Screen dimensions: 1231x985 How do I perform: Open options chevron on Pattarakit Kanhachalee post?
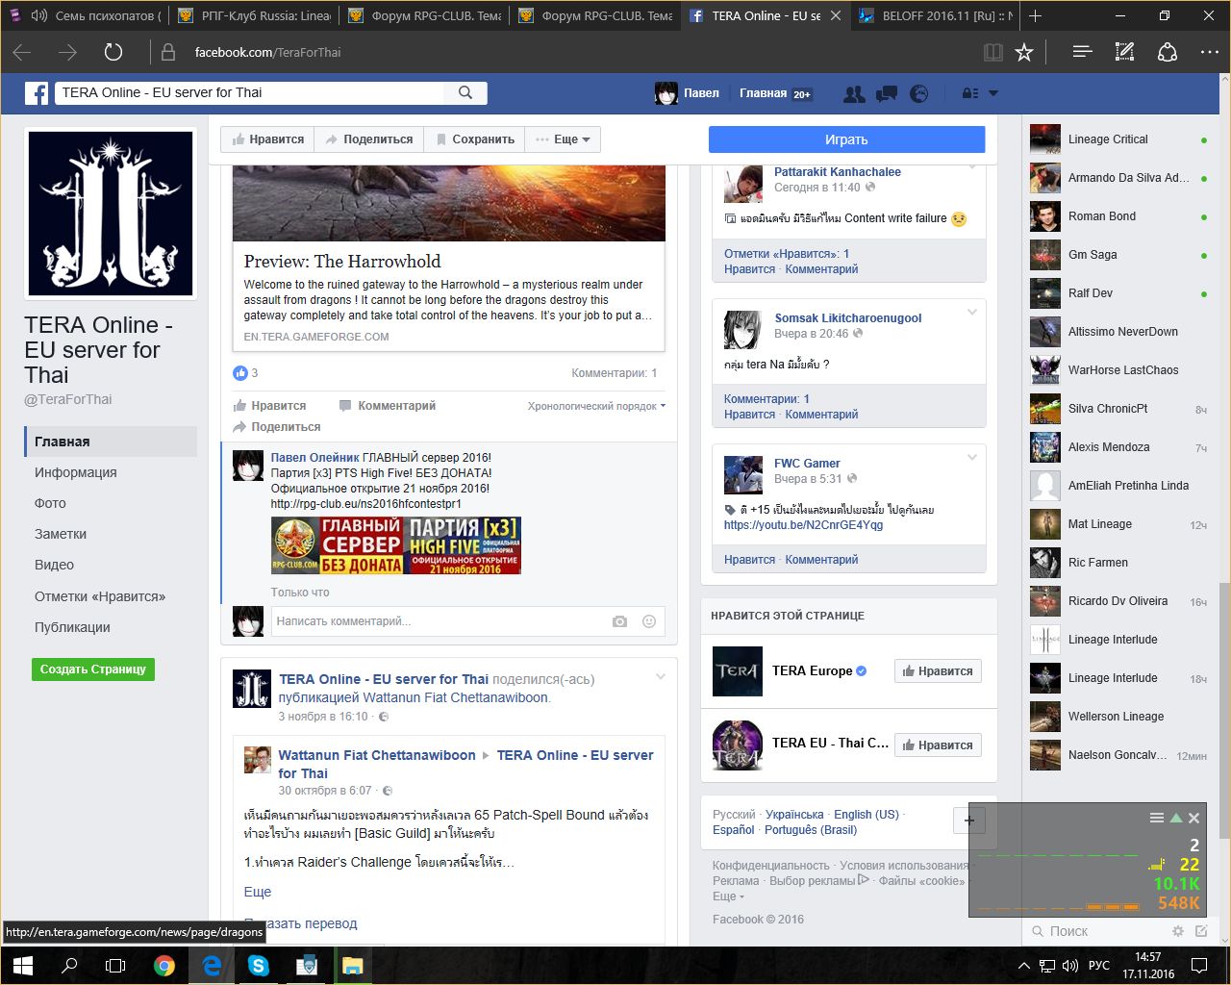tap(971, 167)
